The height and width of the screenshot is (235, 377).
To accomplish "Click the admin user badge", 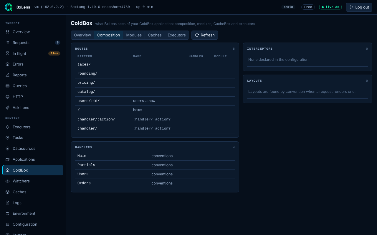I will tap(288, 7).
